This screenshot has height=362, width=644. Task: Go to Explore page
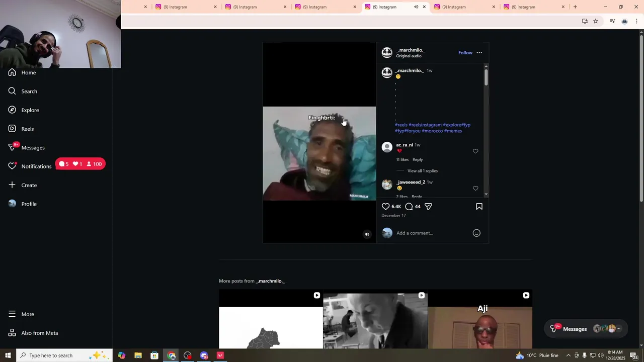(x=24, y=110)
